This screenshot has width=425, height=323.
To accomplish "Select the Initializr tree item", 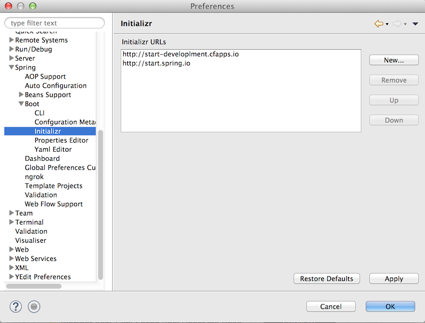I will pos(50,131).
